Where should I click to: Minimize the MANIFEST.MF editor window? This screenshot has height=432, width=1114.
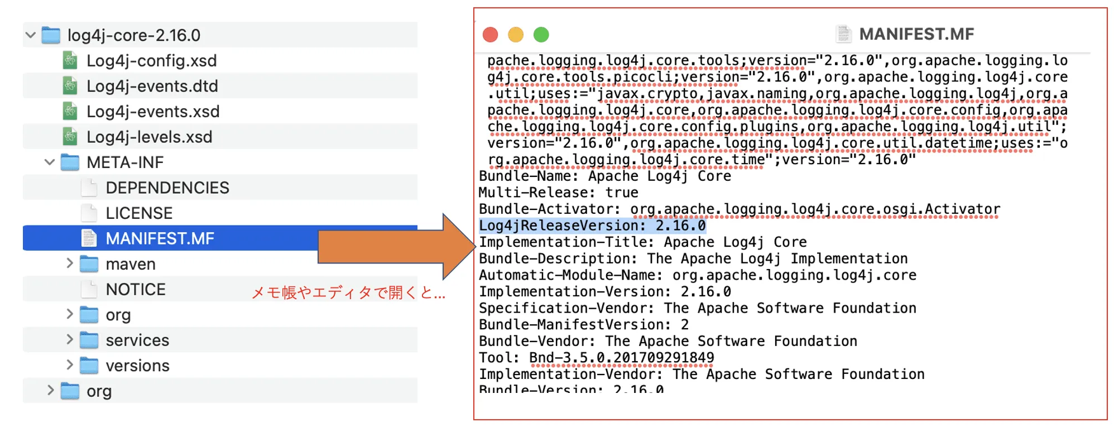(516, 35)
